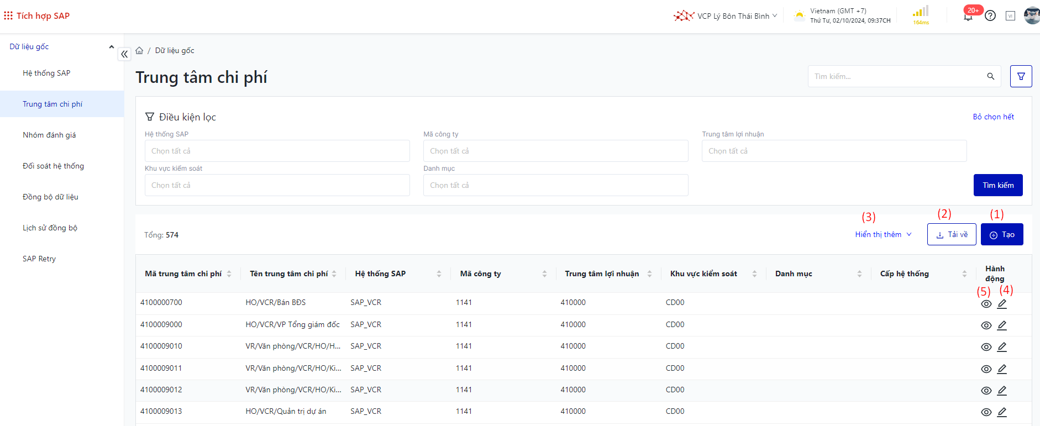Click Bỏ chọn hết link
Screen dimensions: 1040x426
pos(993,117)
